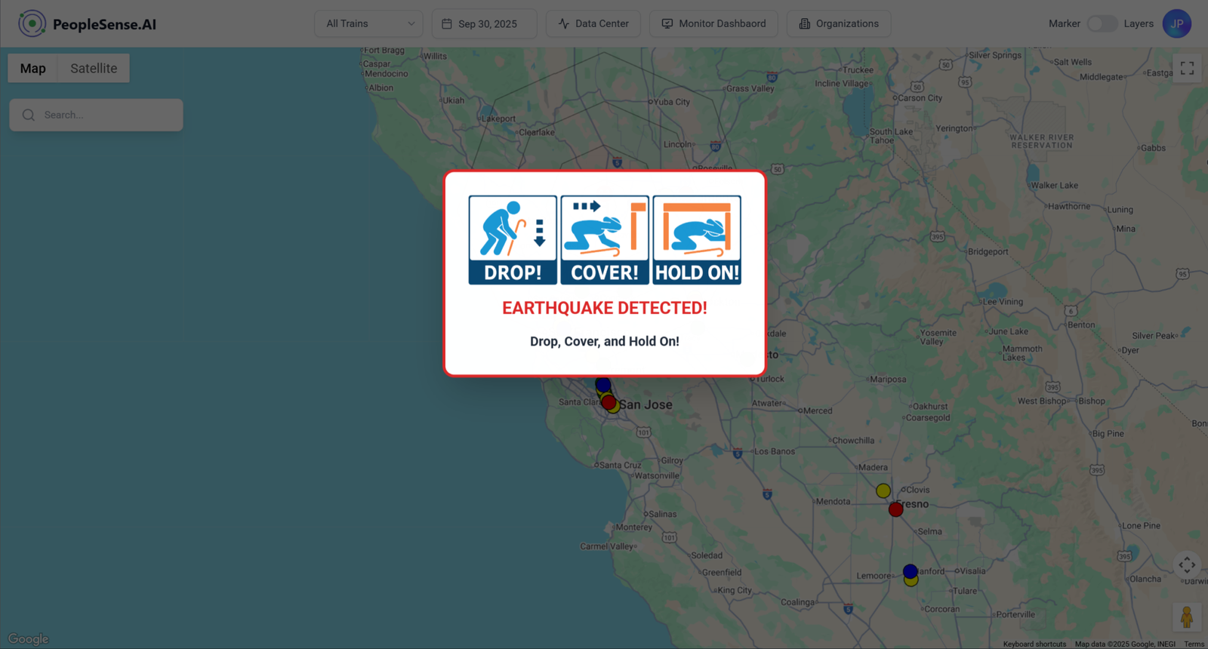1208x649 pixels.
Task: Click the Google logo on map
Action: pos(29,639)
